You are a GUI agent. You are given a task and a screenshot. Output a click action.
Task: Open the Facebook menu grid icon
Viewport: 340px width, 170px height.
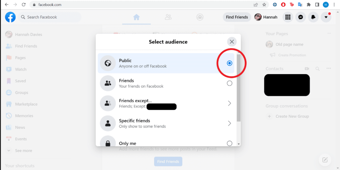(288, 17)
